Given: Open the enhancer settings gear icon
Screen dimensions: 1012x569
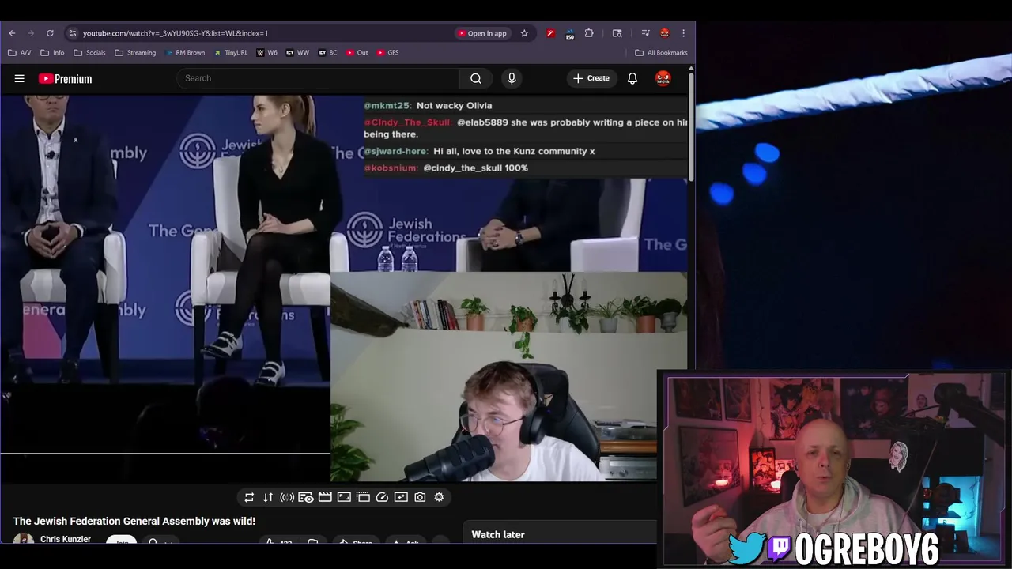Looking at the screenshot, I should [x=439, y=497].
